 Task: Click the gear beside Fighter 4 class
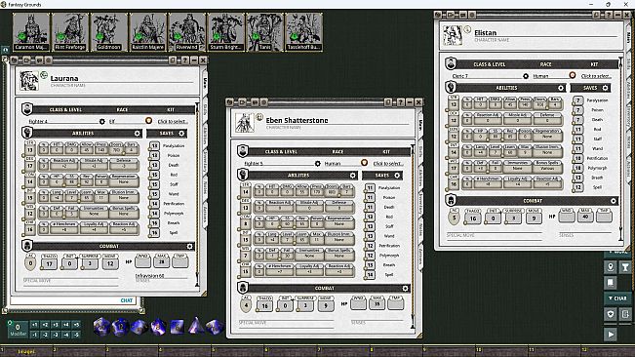(x=102, y=121)
